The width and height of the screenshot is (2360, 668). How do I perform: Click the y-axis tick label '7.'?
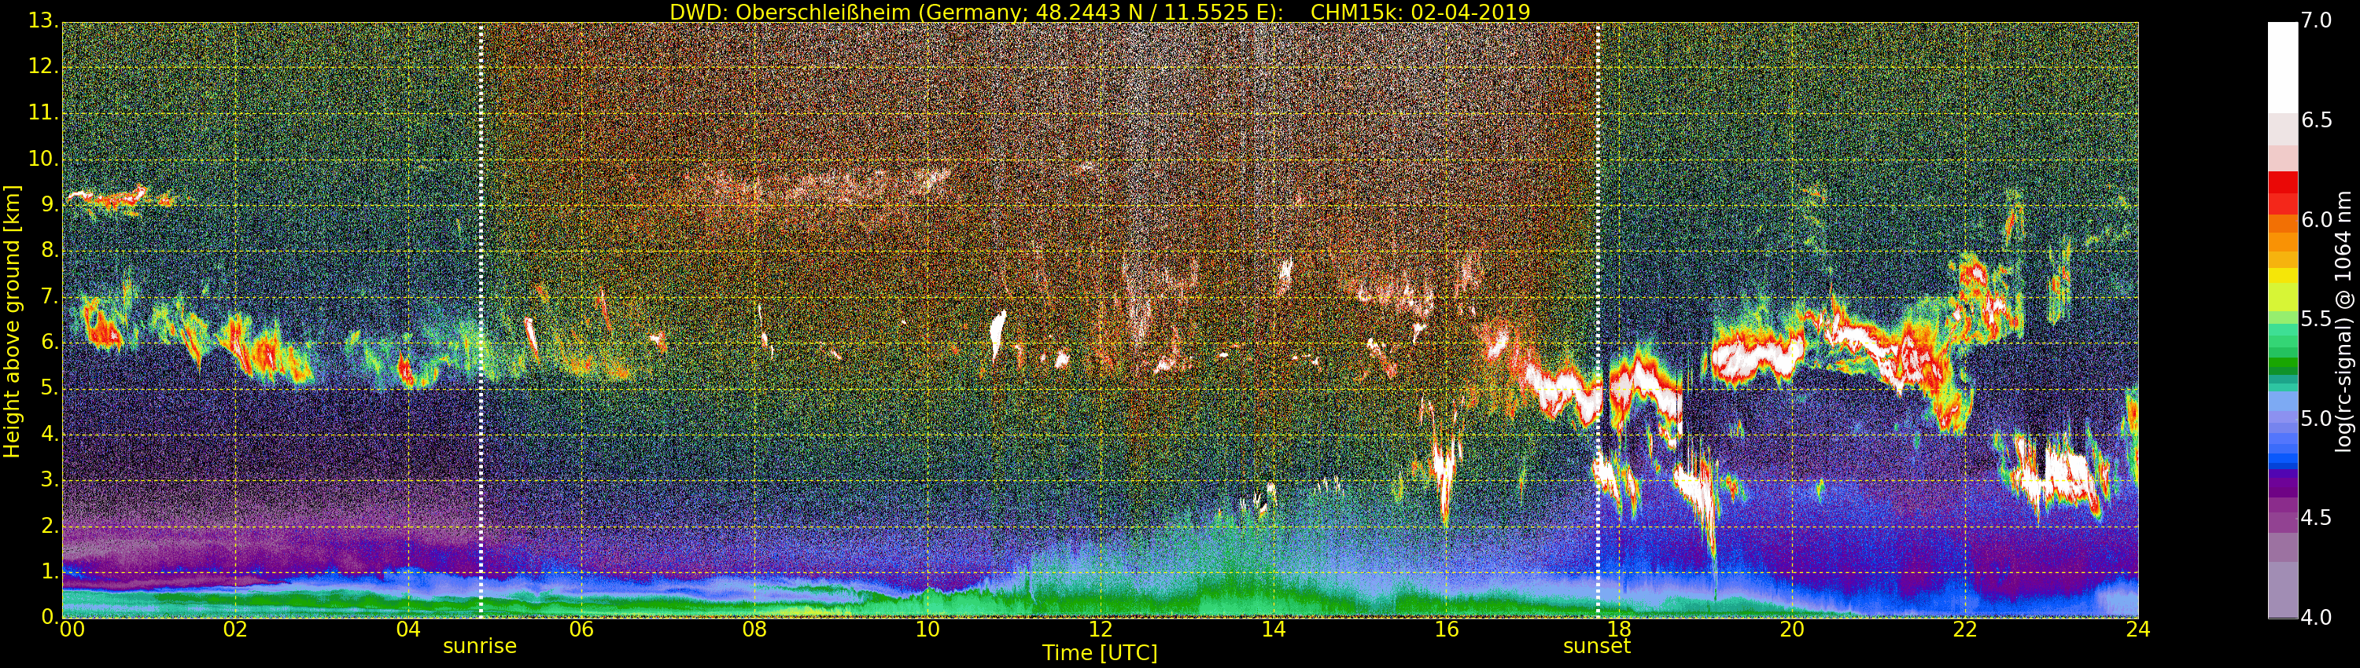50,296
